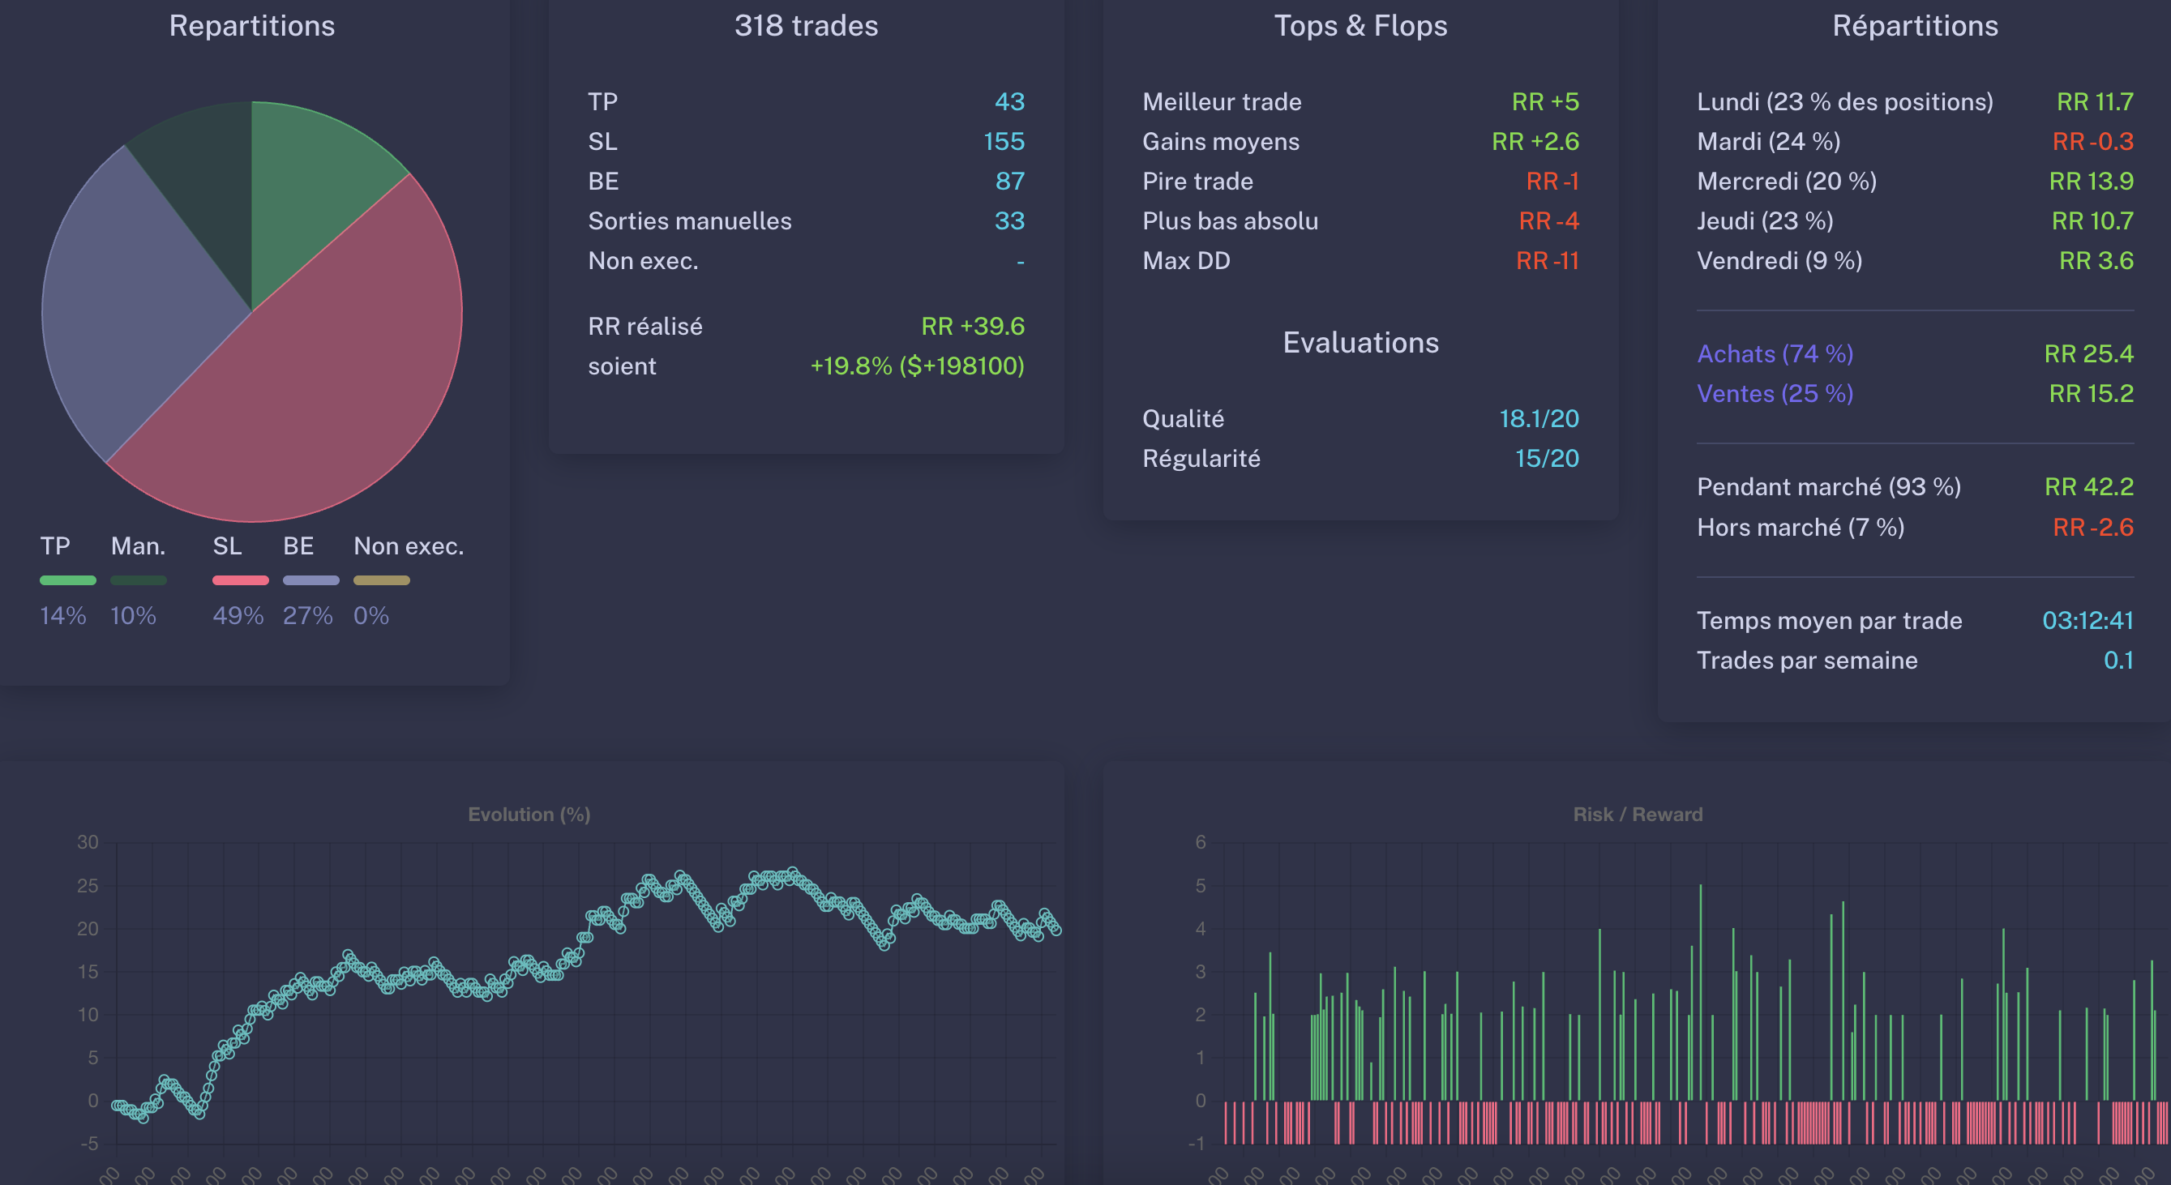
Task: Open the Achats (74 %) breakdown
Action: pos(1774,354)
